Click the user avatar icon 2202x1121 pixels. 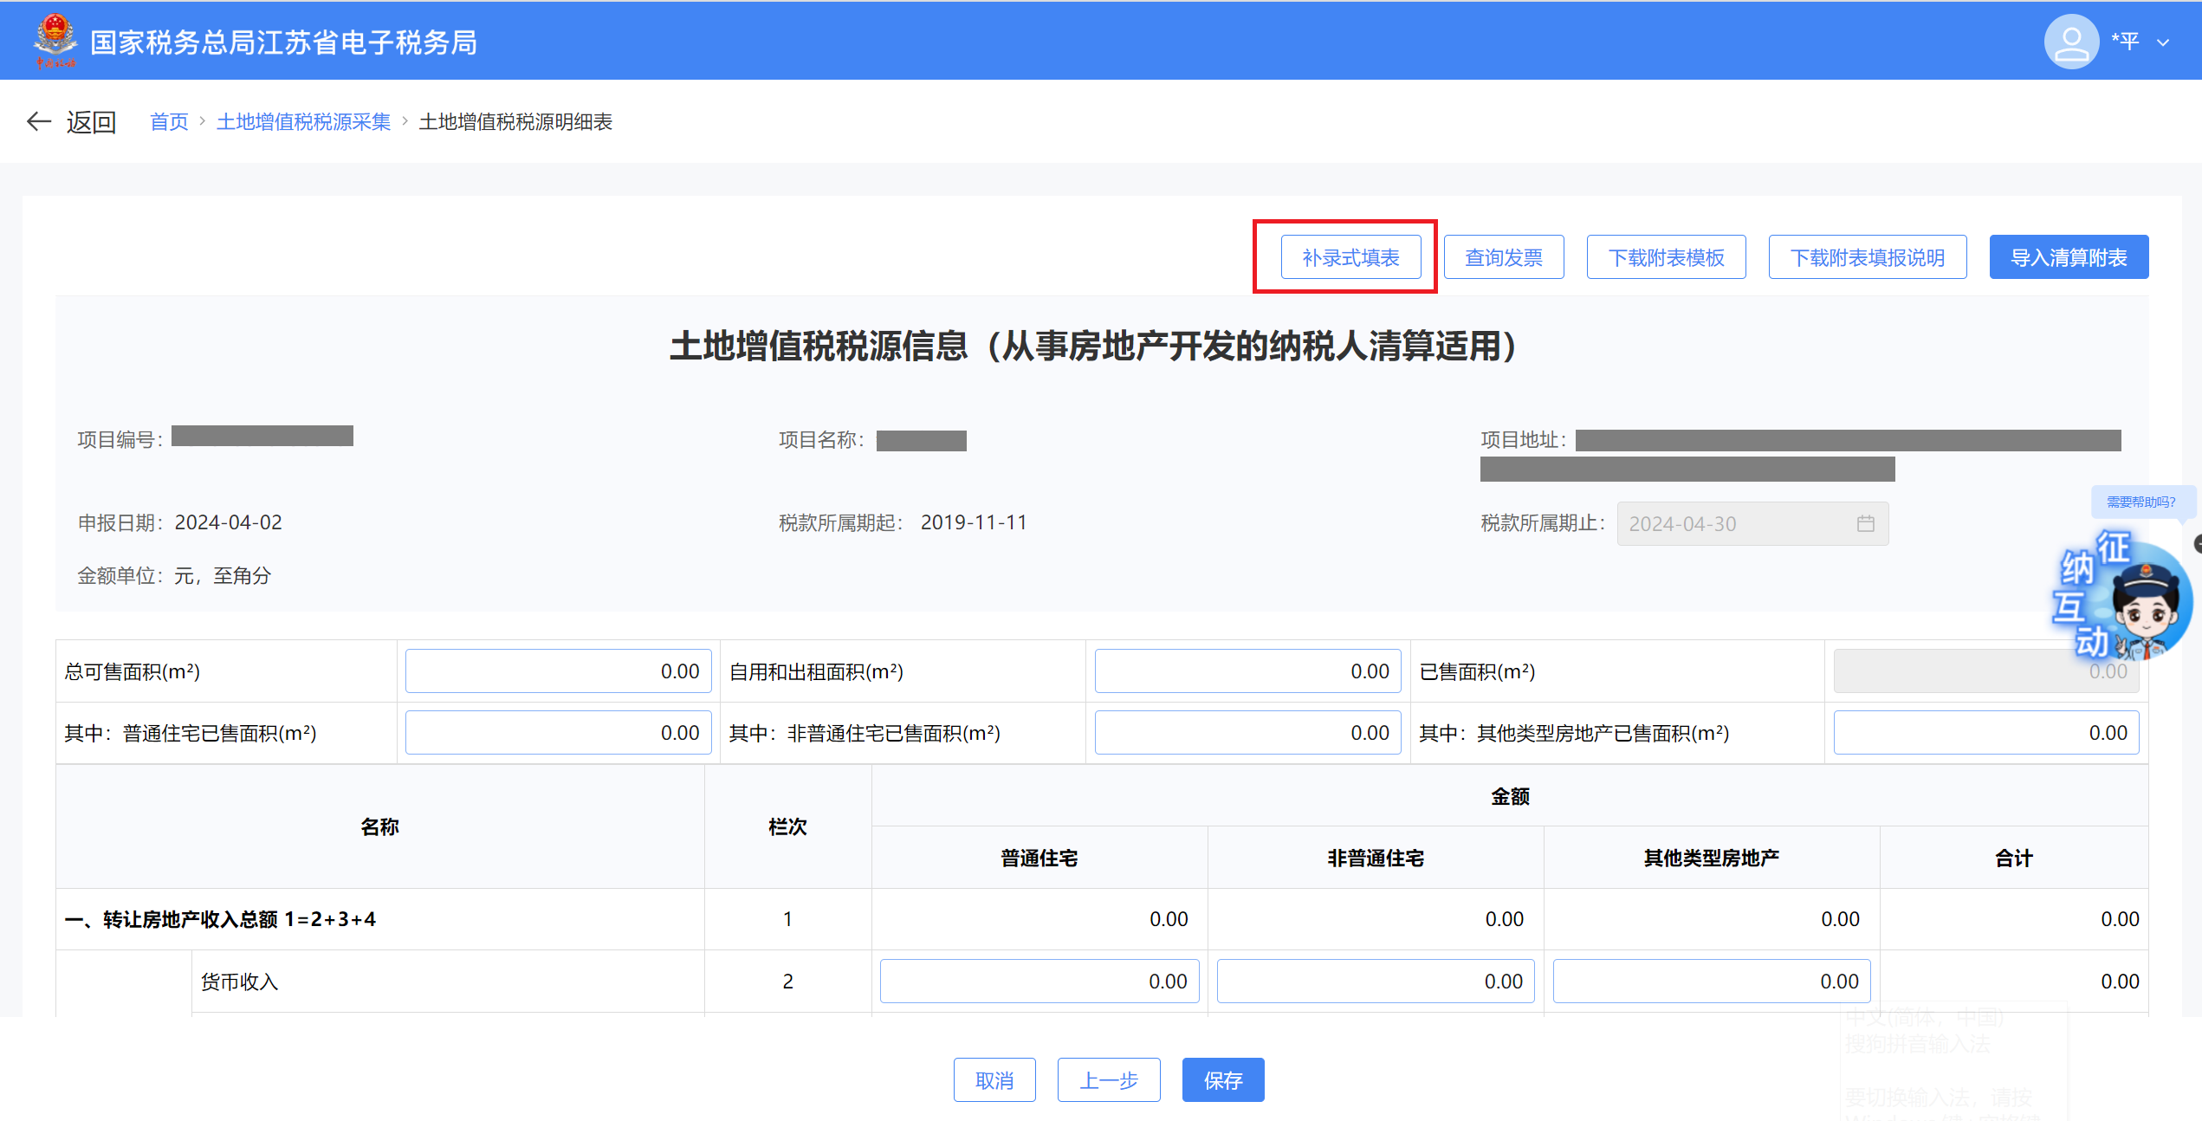(2070, 42)
